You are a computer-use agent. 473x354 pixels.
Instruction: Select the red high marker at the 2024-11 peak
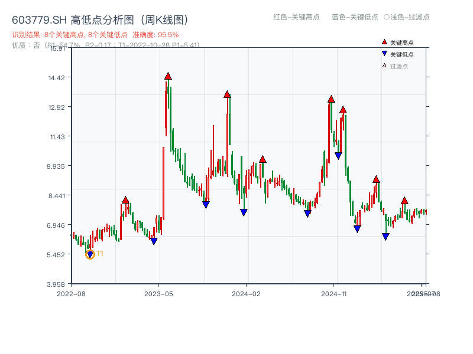(x=331, y=99)
